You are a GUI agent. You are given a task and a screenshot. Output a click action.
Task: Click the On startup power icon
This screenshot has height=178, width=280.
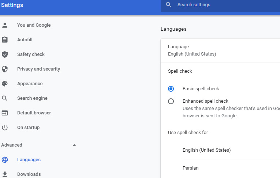point(5,128)
